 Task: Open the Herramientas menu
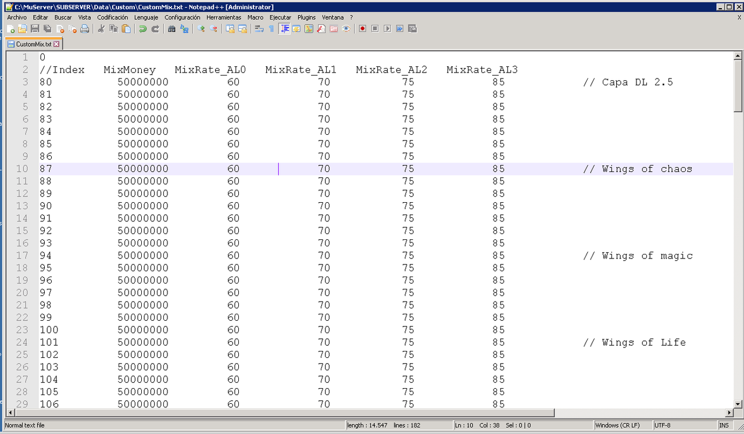[224, 17]
